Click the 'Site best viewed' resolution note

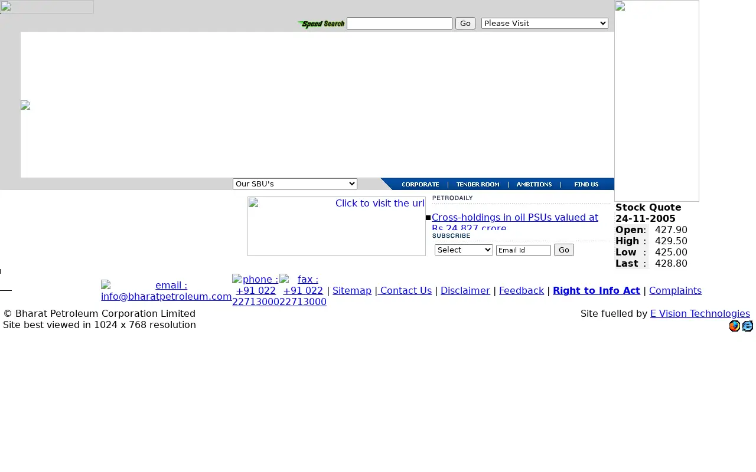pos(99,325)
